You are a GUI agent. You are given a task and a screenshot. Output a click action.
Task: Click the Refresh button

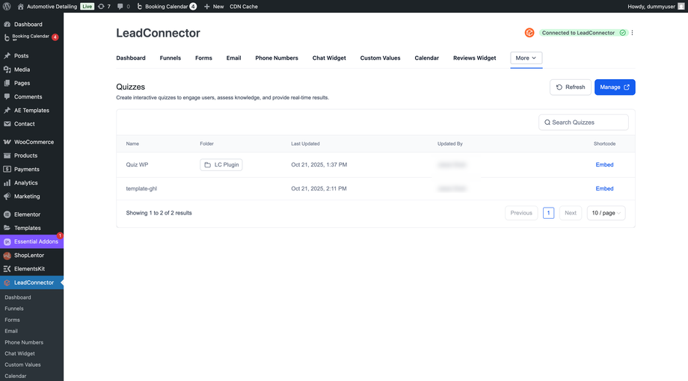571,87
